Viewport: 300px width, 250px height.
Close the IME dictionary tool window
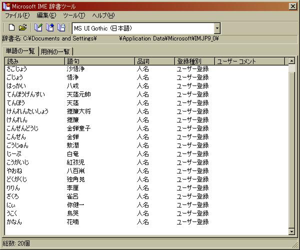293,6
